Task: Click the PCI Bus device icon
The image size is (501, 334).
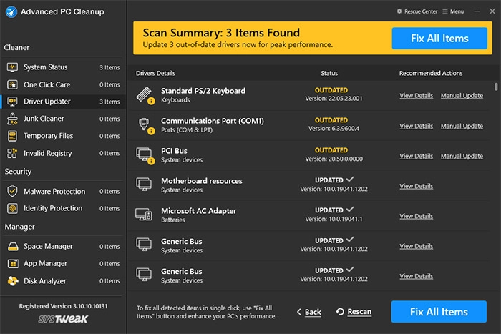Action: coord(145,155)
